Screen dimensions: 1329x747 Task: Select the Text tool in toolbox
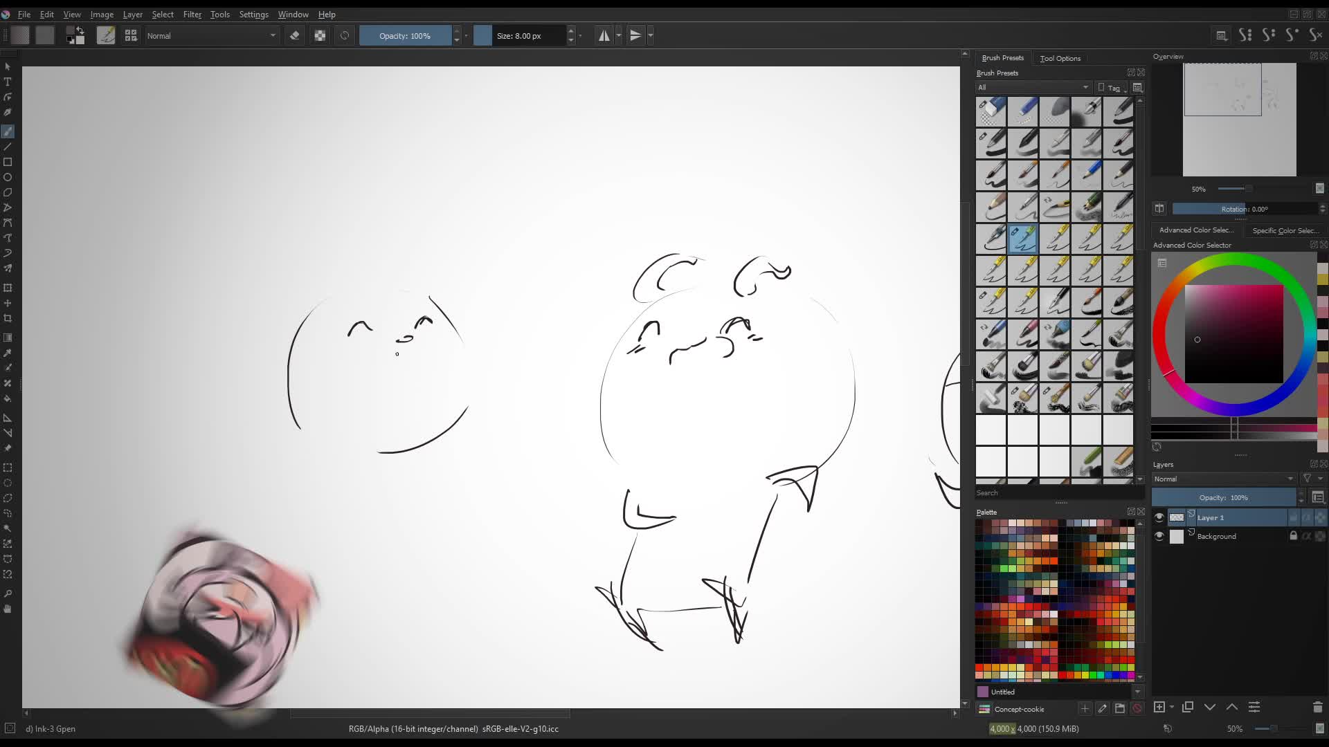[8, 82]
